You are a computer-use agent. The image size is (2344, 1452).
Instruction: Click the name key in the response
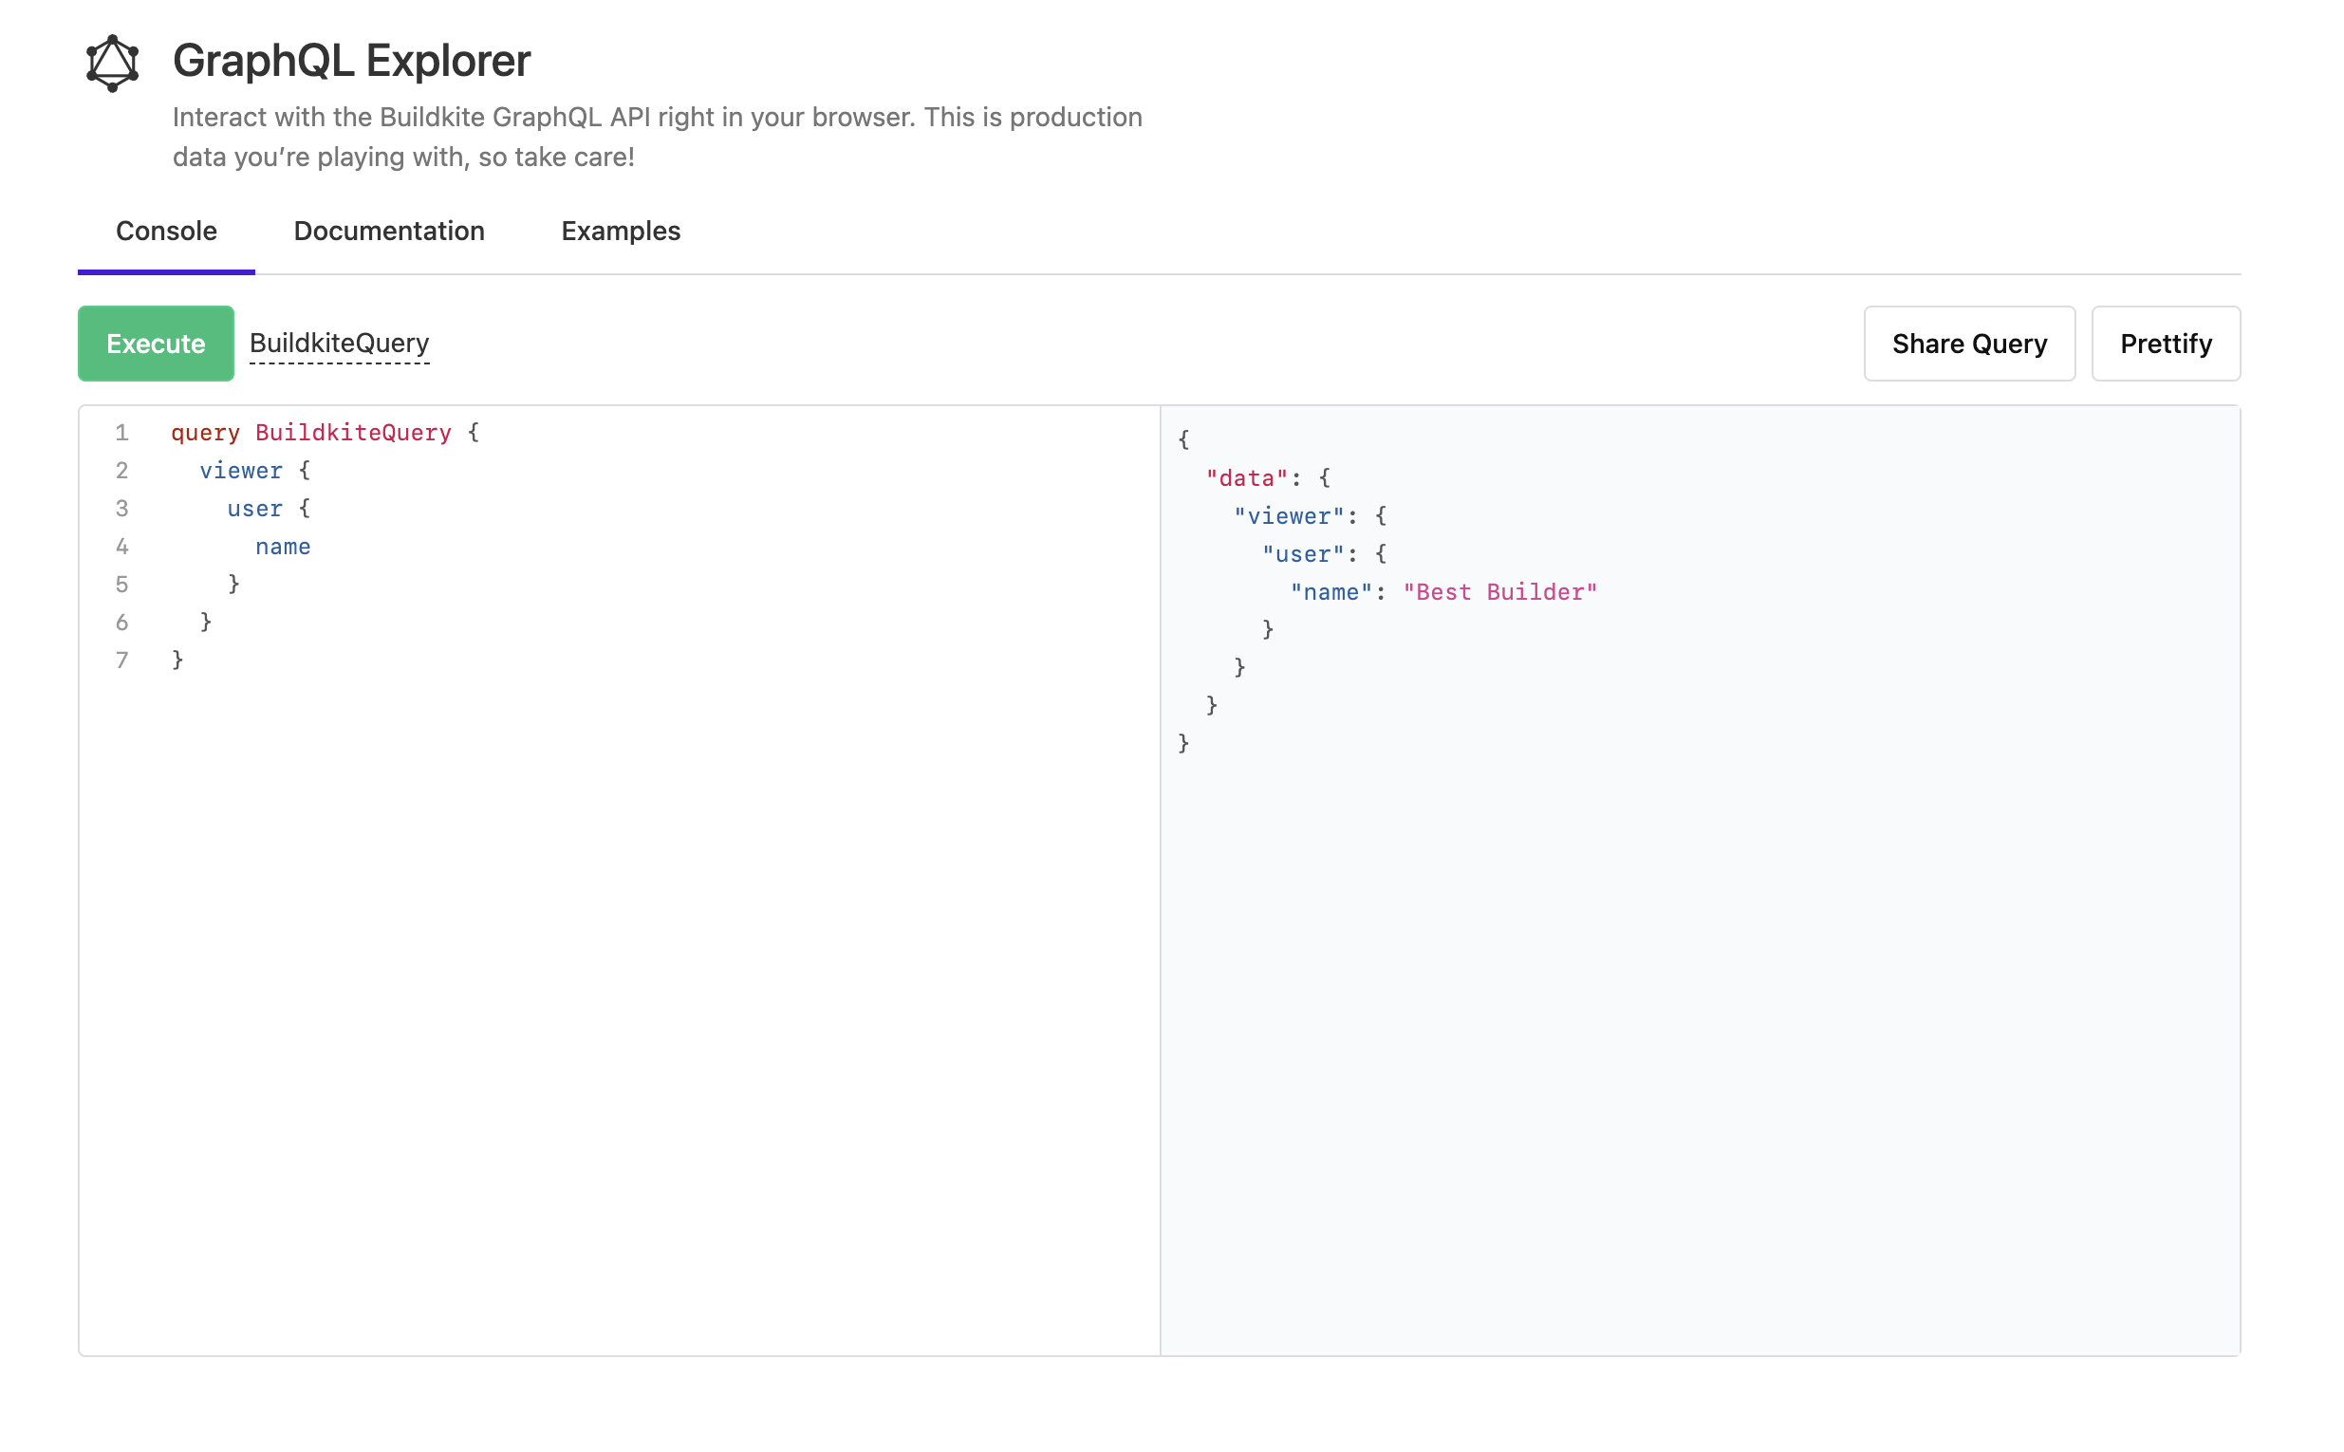(x=1330, y=591)
